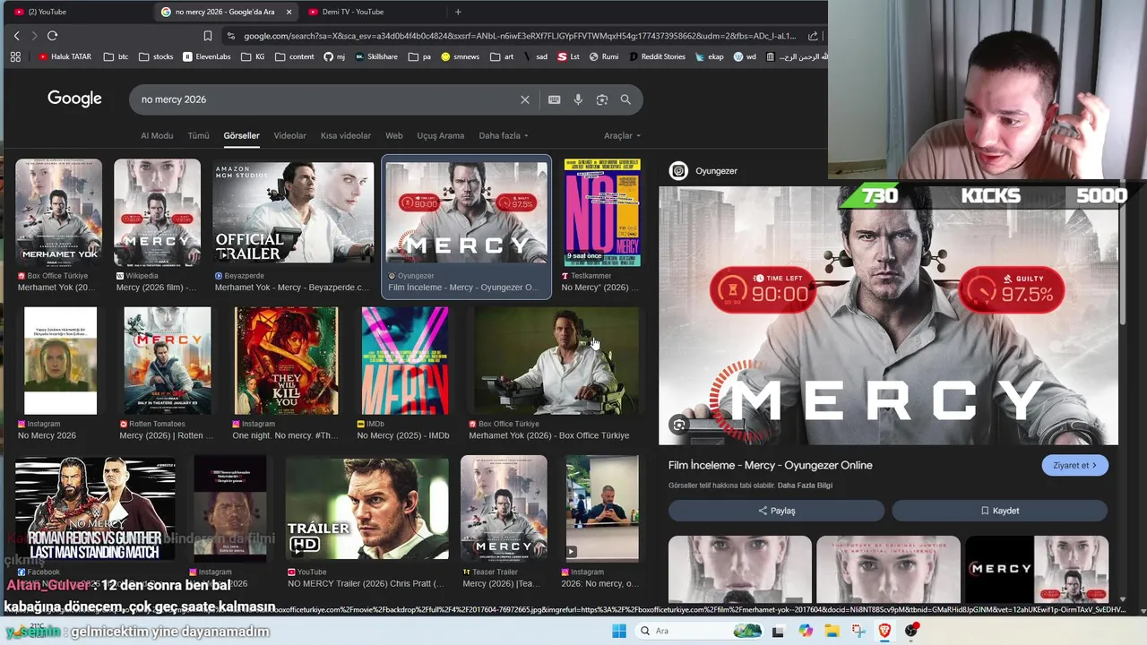Select the Kısa videolar search tab
The width and height of the screenshot is (1147, 645).
346,135
